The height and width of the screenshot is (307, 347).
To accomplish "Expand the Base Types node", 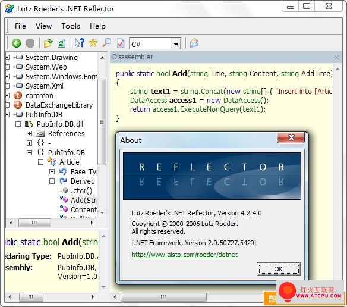I will pyautogui.click(x=52, y=172).
